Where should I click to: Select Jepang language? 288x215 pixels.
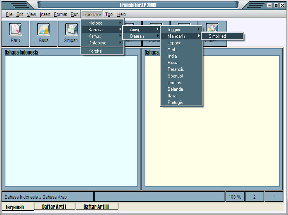(x=181, y=43)
